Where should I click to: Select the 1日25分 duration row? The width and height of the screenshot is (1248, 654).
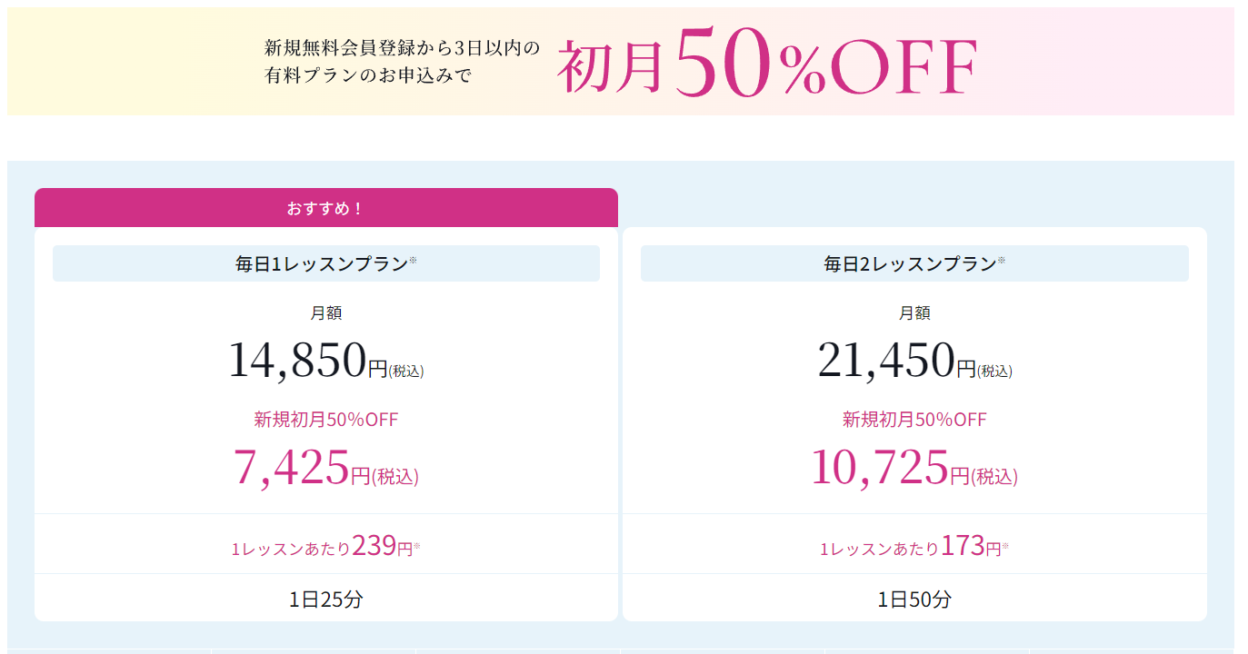coord(326,599)
